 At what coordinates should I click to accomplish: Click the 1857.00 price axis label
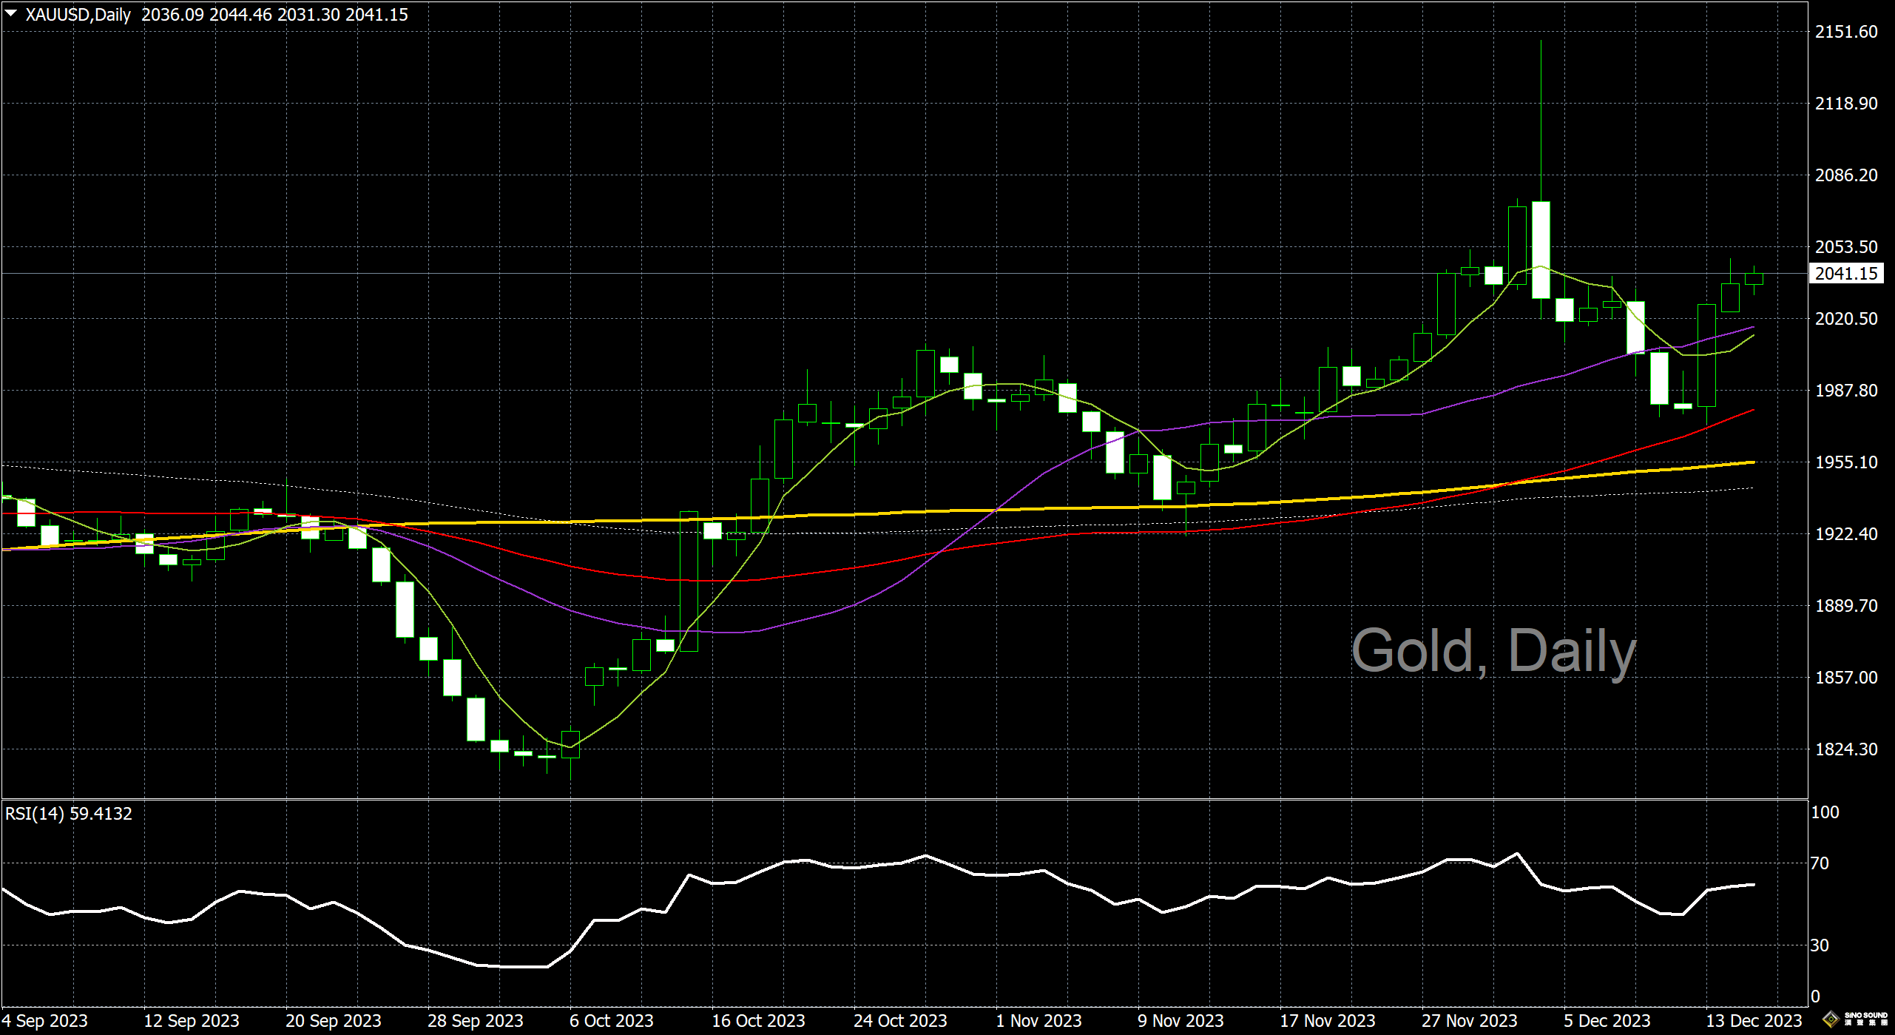pyautogui.click(x=1846, y=677)
